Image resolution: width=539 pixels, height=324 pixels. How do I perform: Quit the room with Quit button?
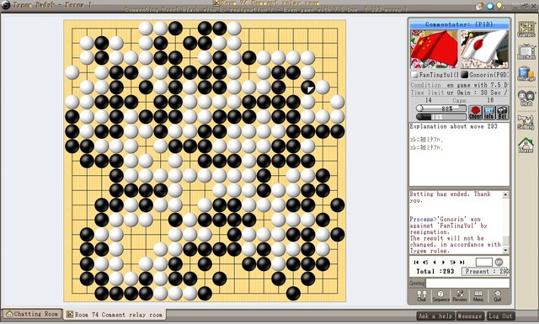click(498, 296)
